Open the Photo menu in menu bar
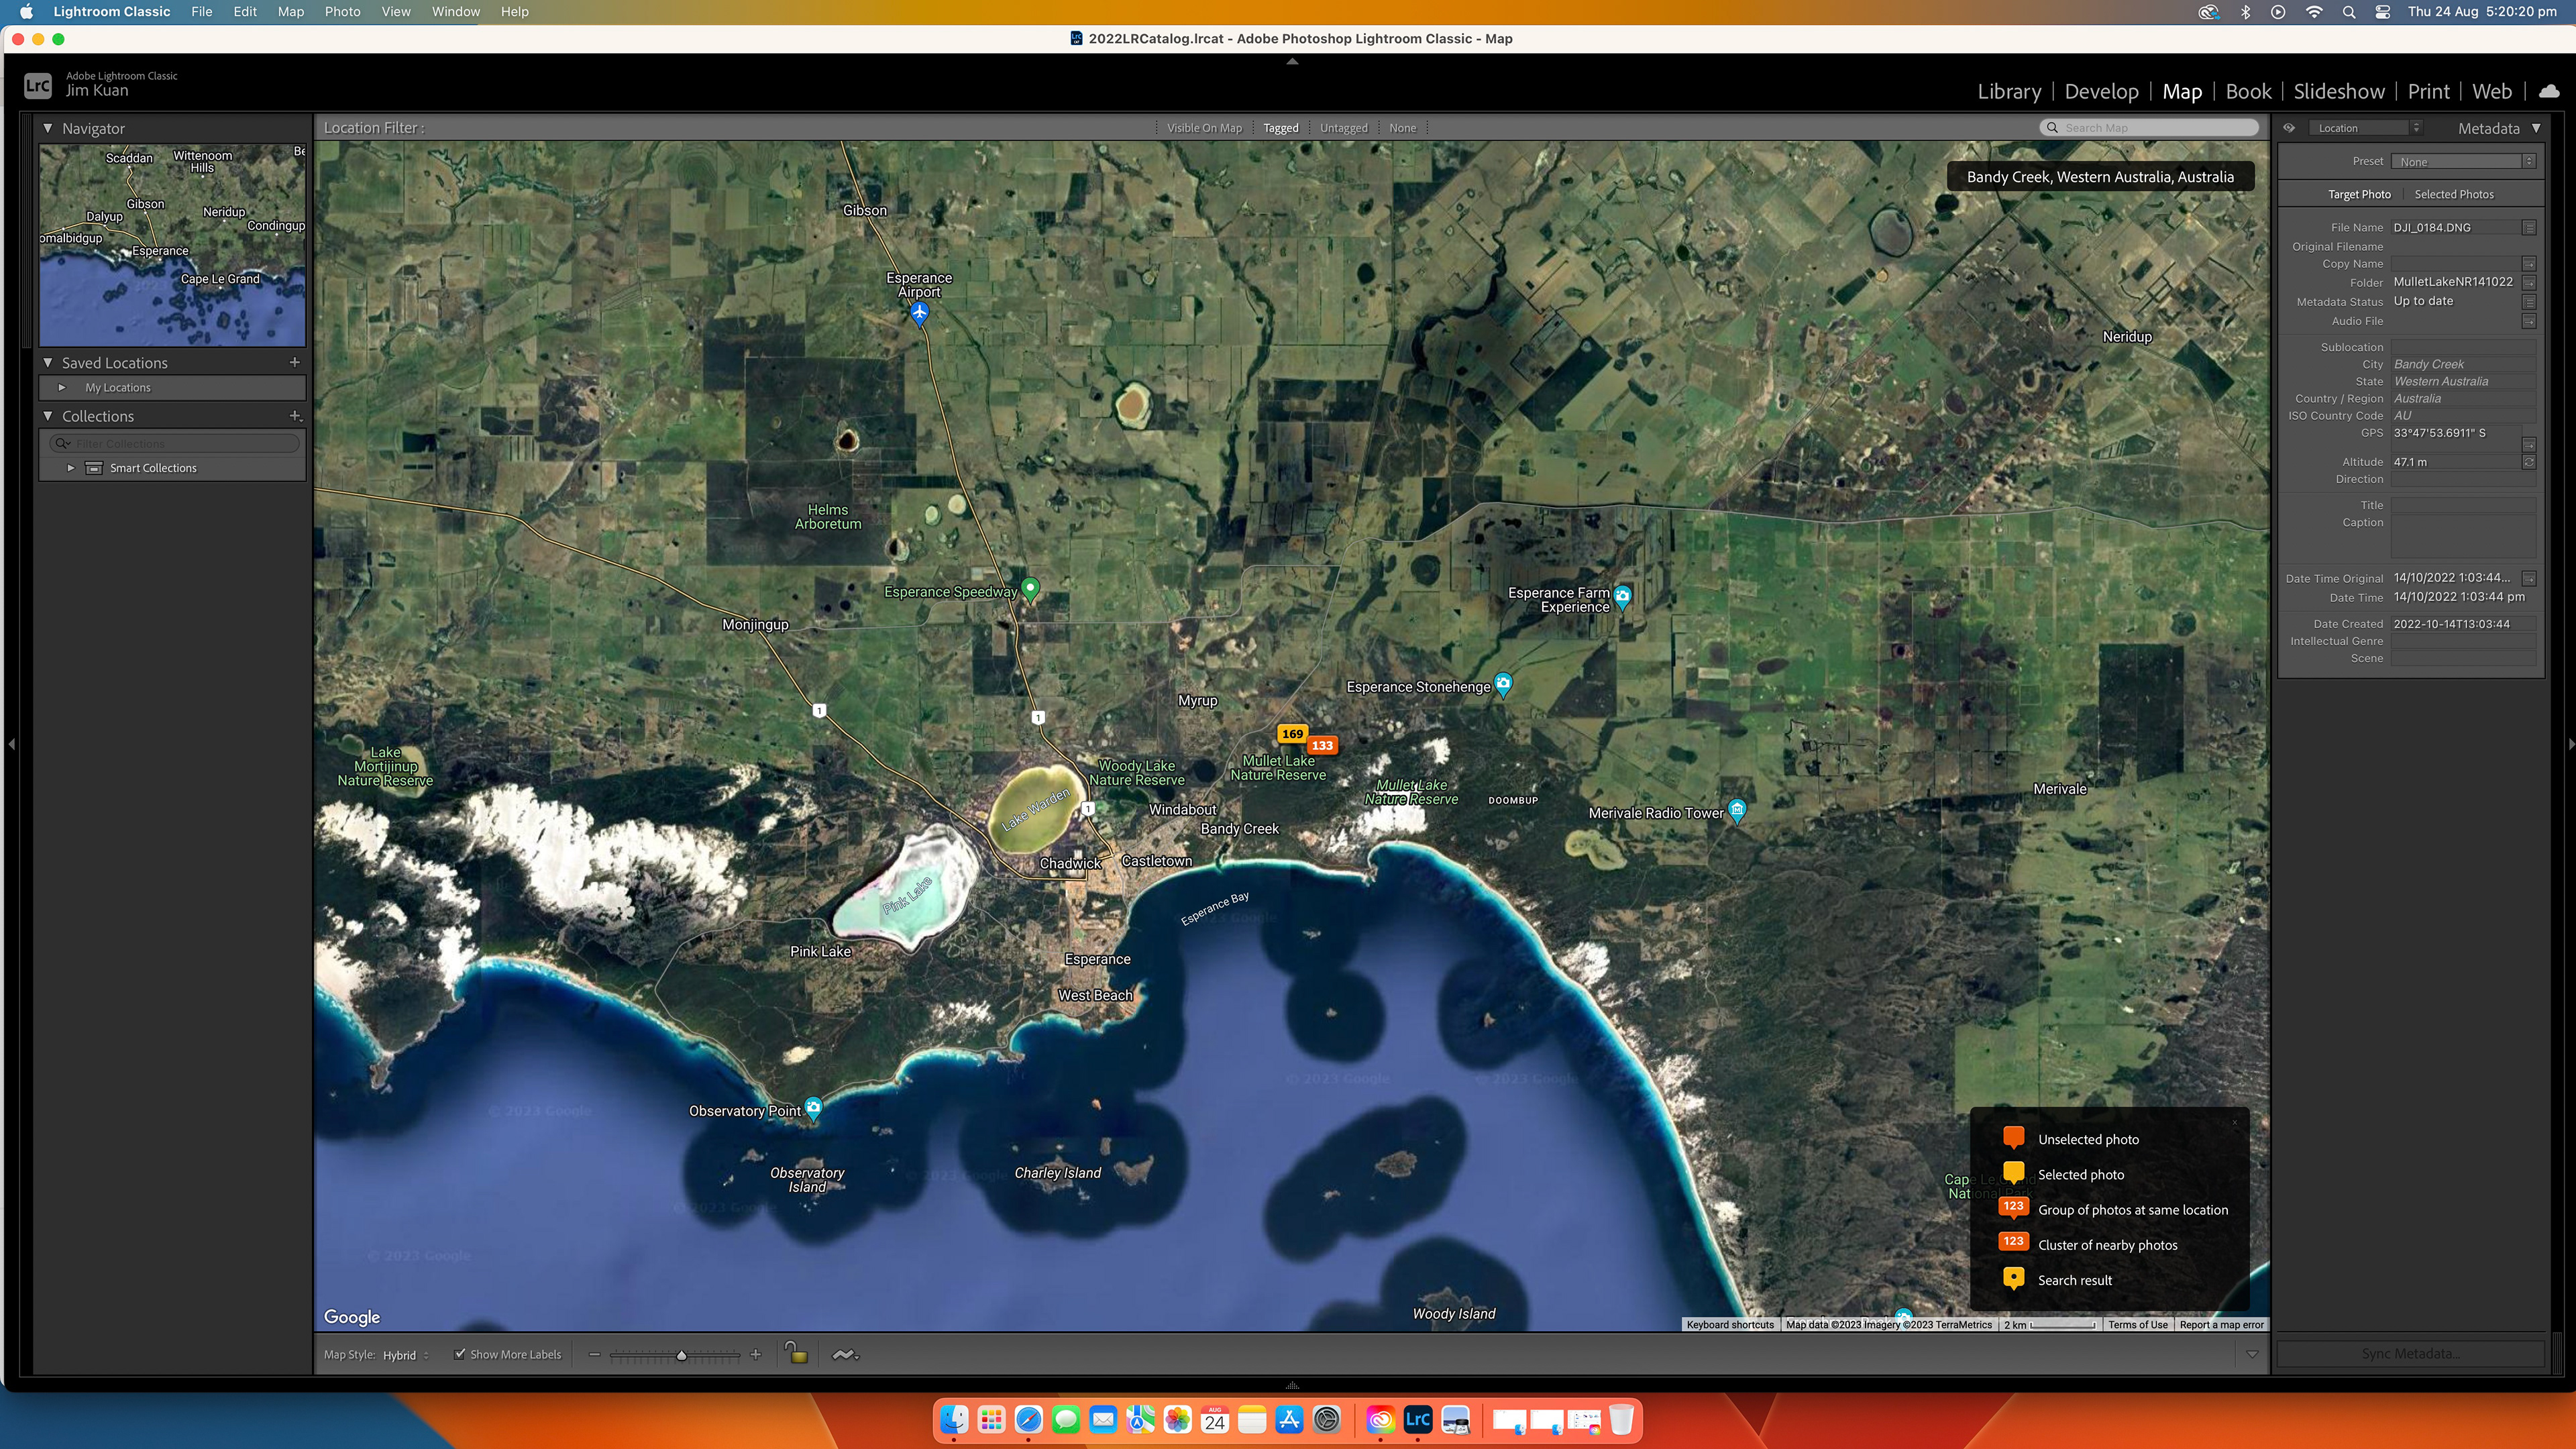Viewport: 2576px width, 1449px height. point(342,12)
